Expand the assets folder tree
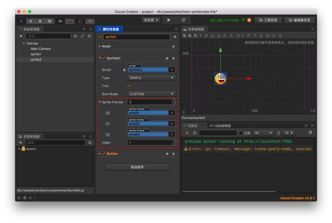332x223 pixels. 19,149
